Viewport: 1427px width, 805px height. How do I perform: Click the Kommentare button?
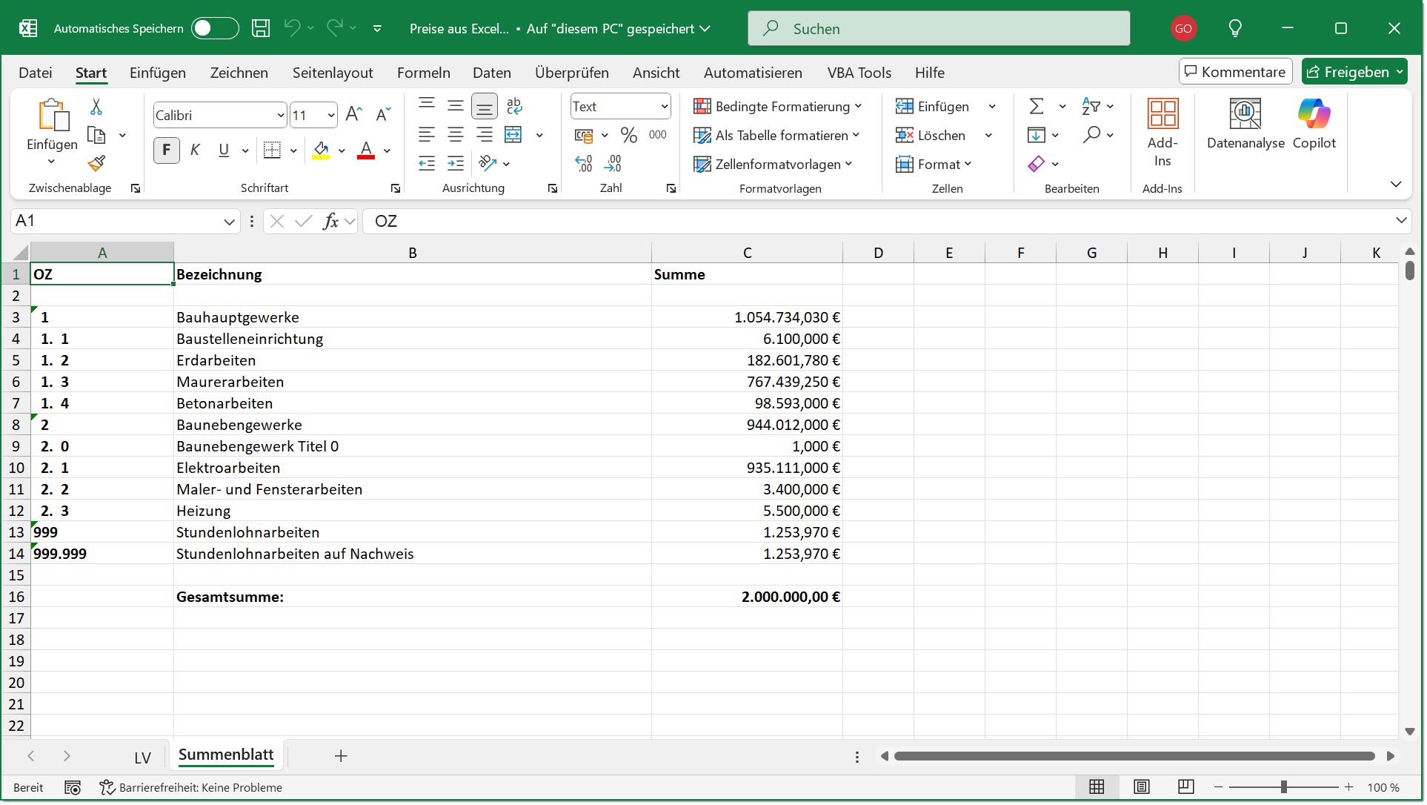[1235, 72]
